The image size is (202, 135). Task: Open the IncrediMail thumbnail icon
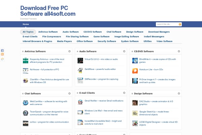[x=80, y=122]
